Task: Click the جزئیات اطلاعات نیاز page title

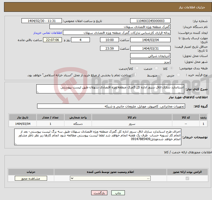Action: (x=192, y=7)
